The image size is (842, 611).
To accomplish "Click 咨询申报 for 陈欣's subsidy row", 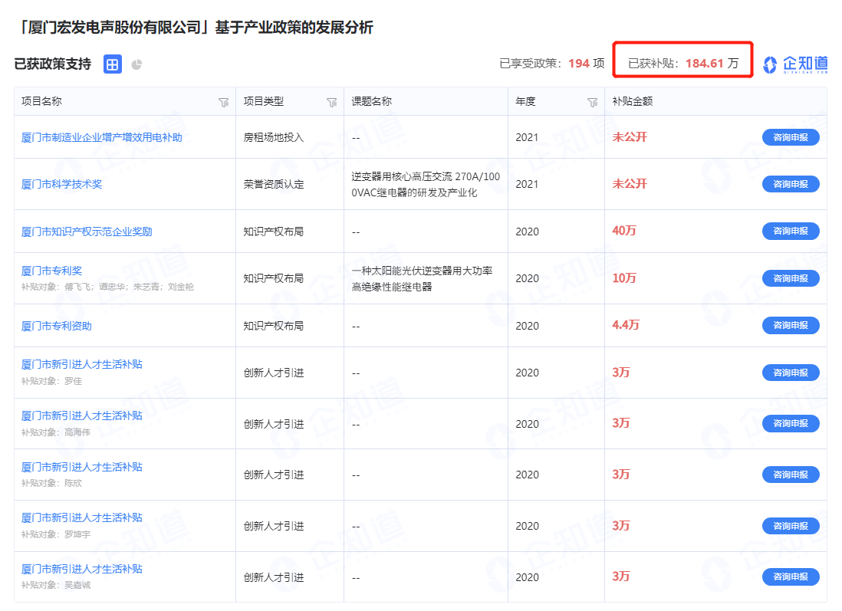I will (791, 475).
